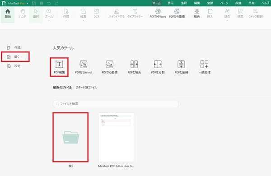271x176 pixels.
Task: Click 作成 in the left sidebar
Action: point(14,47)
